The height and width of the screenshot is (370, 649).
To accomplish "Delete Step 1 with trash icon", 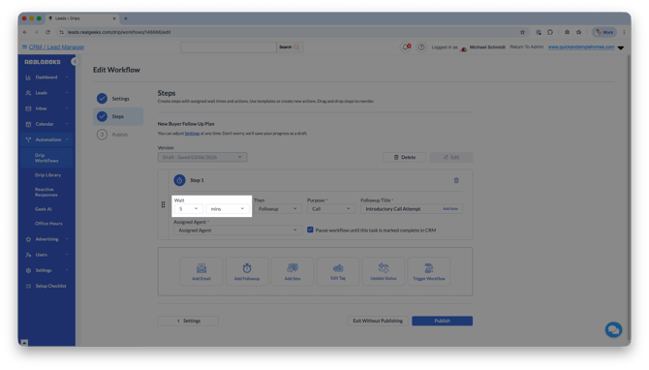I will [x=456, y=180].
